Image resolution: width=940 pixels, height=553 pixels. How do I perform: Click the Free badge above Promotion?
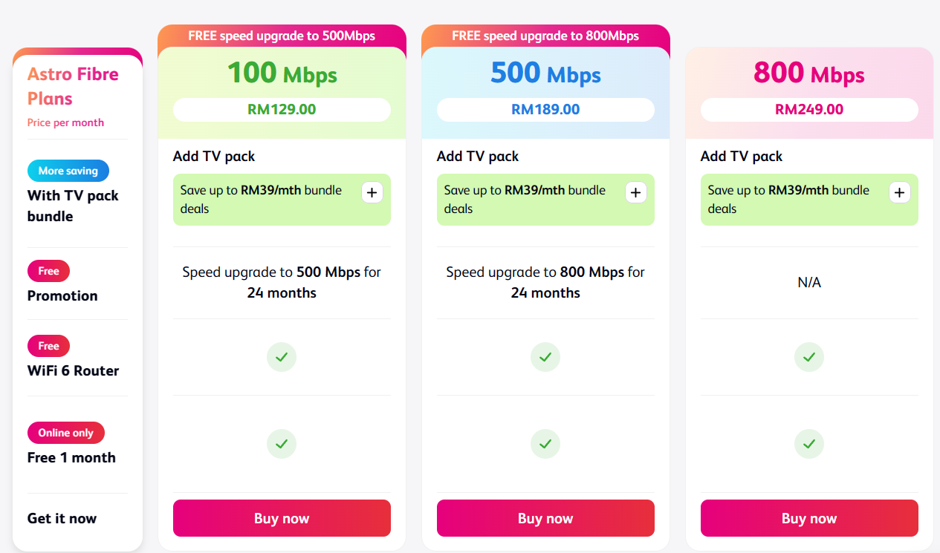coord(48,271)
